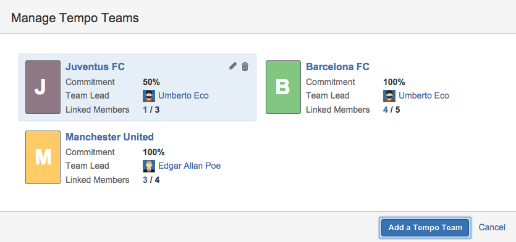This screenshot has height=242, width=516.
Task: Open the Juventus FC team link
Action: point(95,67)
